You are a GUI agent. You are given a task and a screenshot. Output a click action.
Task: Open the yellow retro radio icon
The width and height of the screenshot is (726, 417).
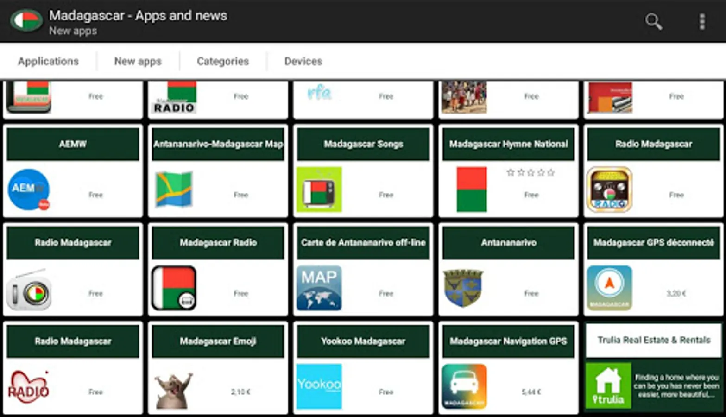pos(609,190)
